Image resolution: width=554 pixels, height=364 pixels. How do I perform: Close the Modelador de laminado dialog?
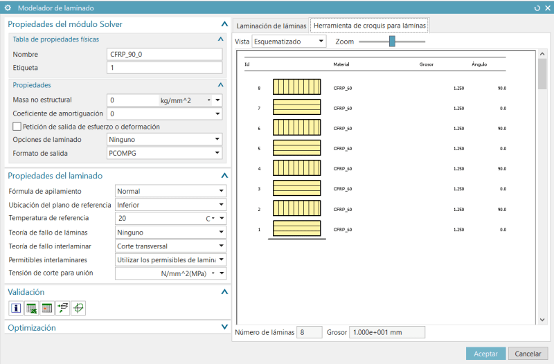(x=548, y=8)
